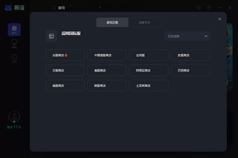This screenshot has height=158, width=238.
Task: Click the search field containing 暴雪
Action: coord(77,8)
